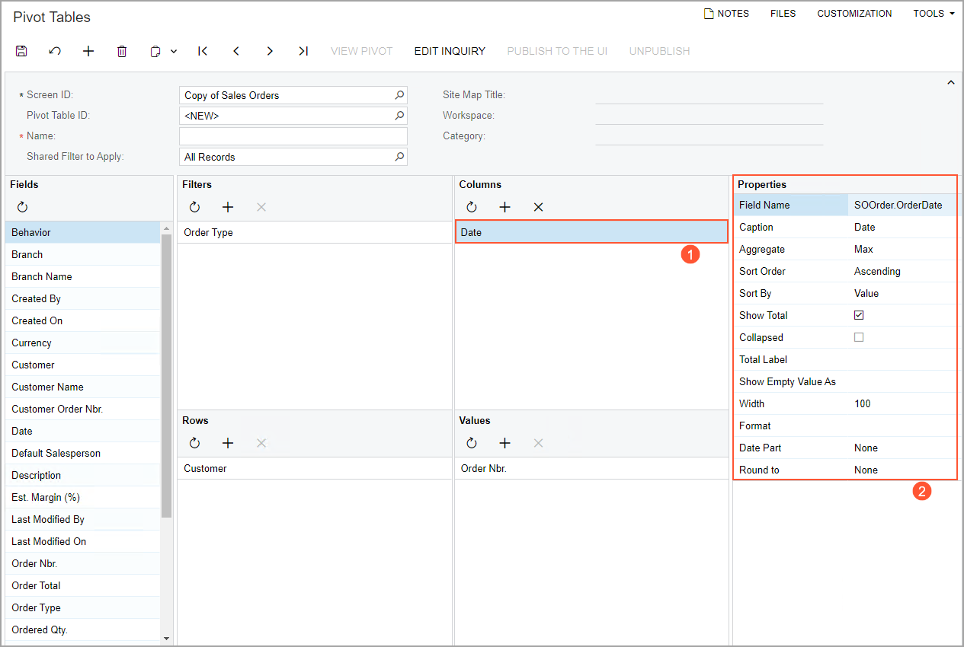Click the Delete trash icon
Viewport: 964px width, 647px height.
pyautogui.click(x=122, y=51)
